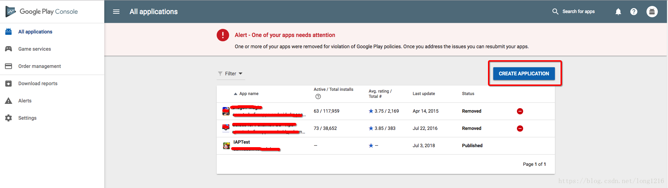Click Removed status in Jul 22, 2016 row

[471, 128]
